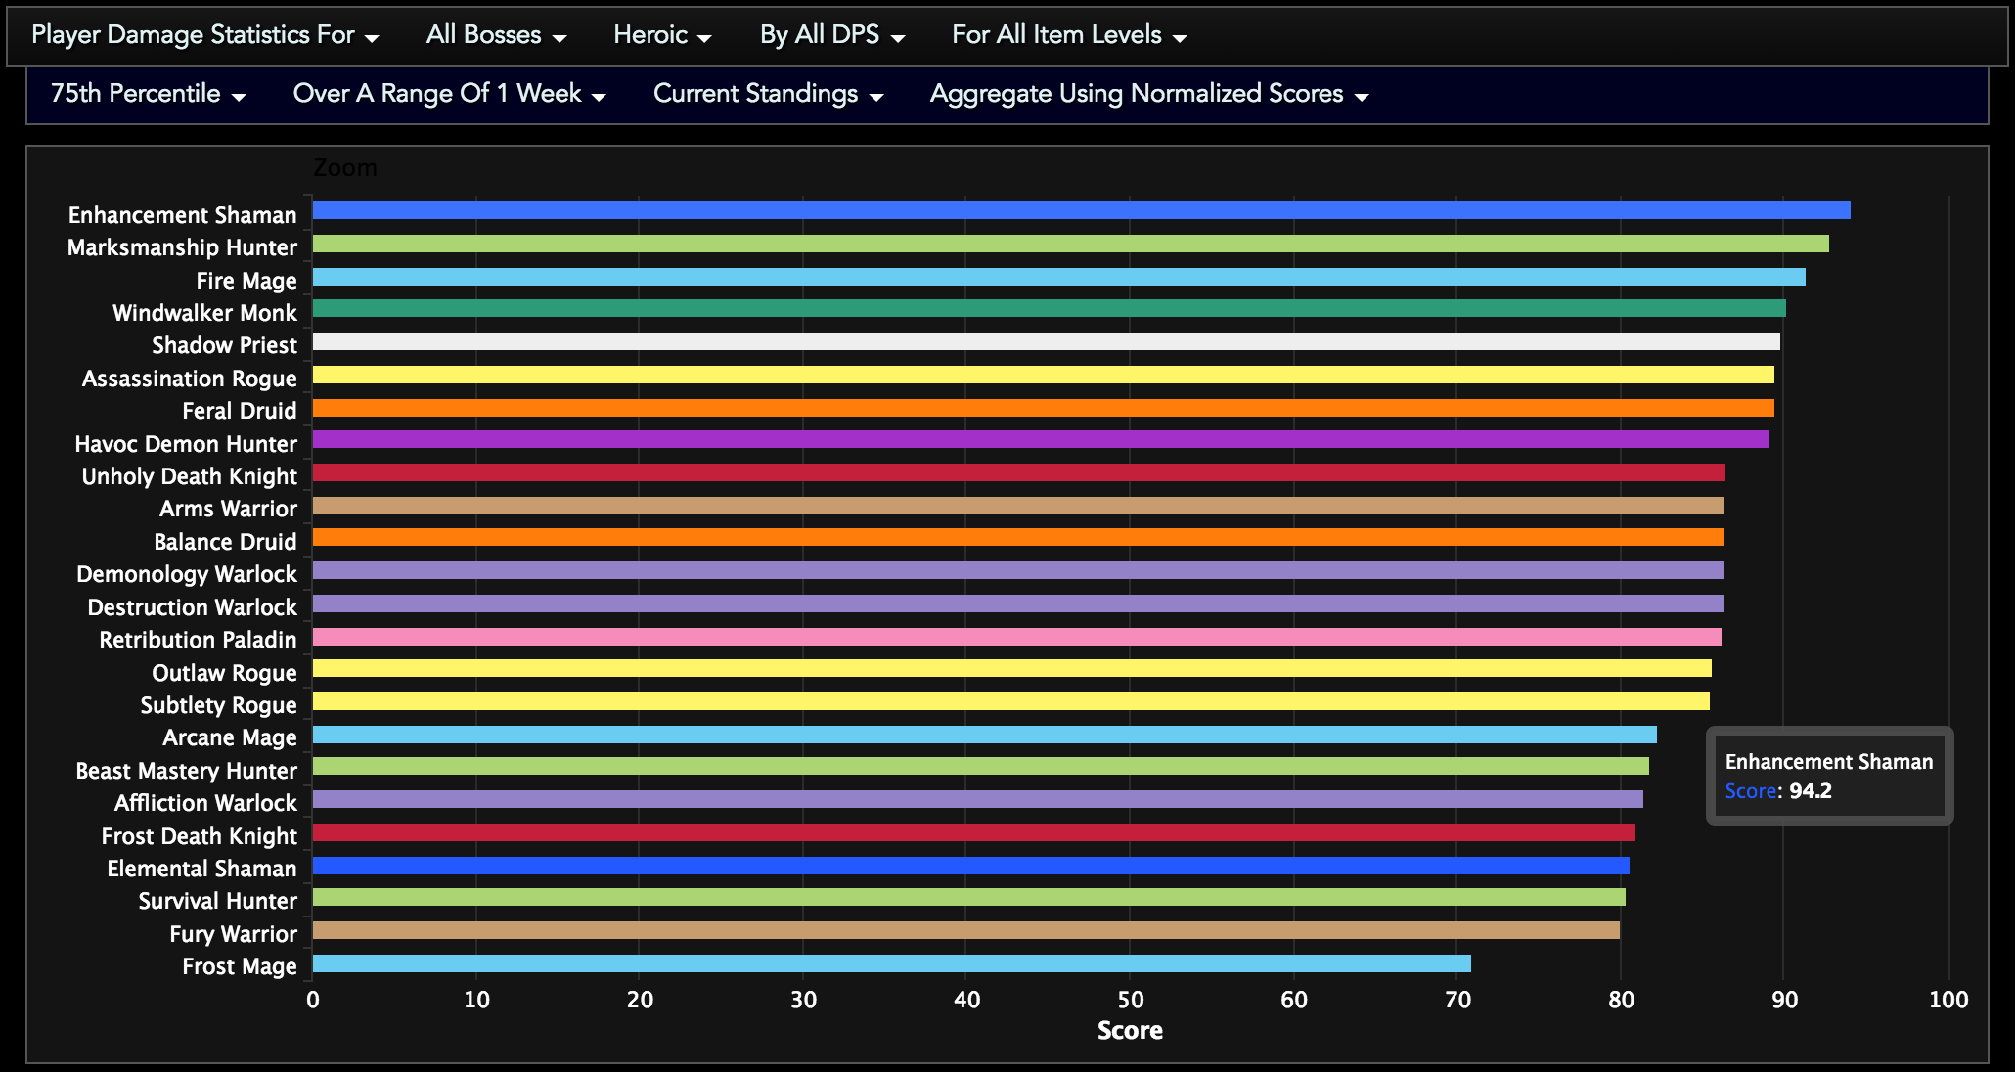Open the Player Damage Statistics dropdown
Viewport: 2015px width, 1072px height.
(x=206, y=36)
